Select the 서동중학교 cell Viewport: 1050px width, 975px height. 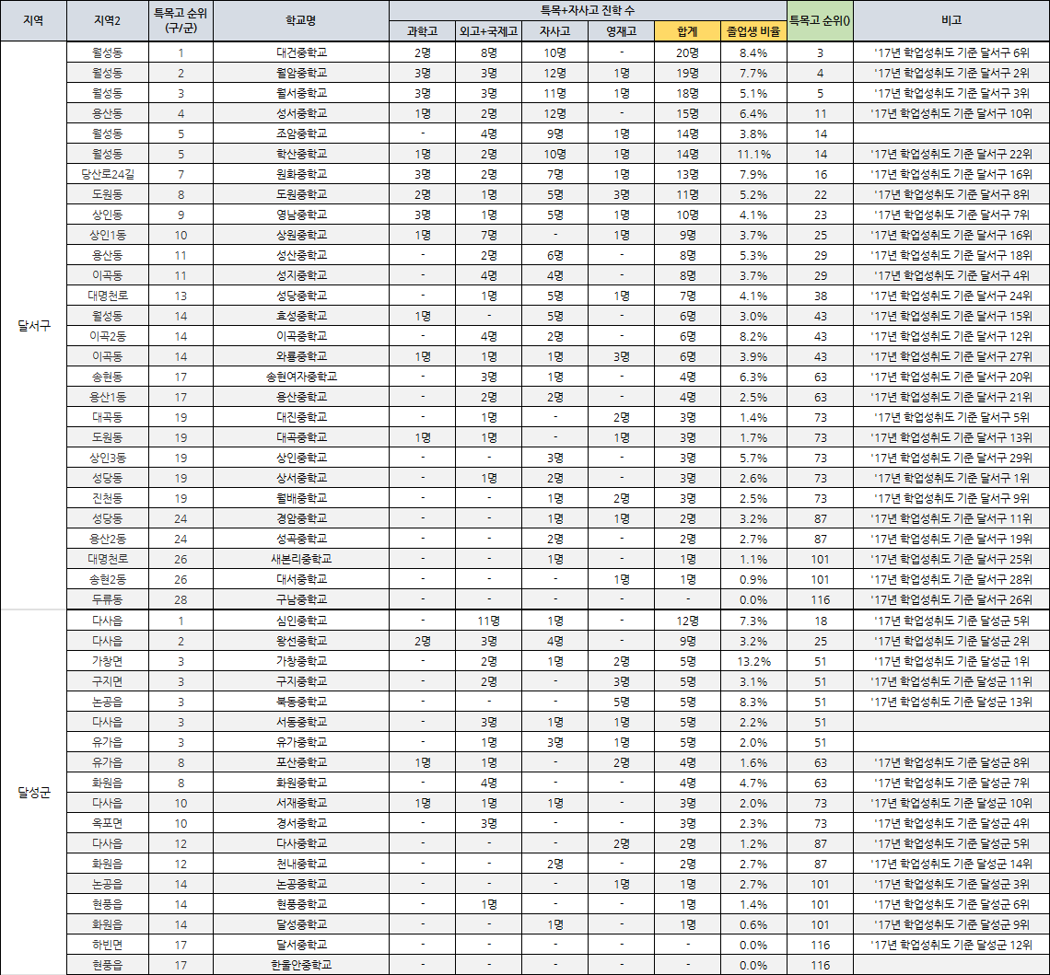pos(300,722)
